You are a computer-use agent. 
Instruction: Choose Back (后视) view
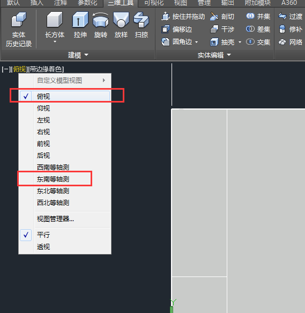(65, 156)
